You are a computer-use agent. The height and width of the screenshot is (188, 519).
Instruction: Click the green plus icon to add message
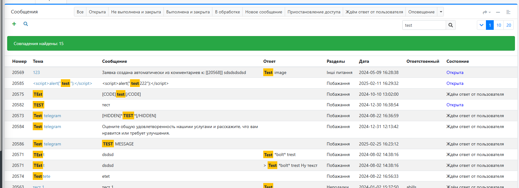(x=14, y=24)
